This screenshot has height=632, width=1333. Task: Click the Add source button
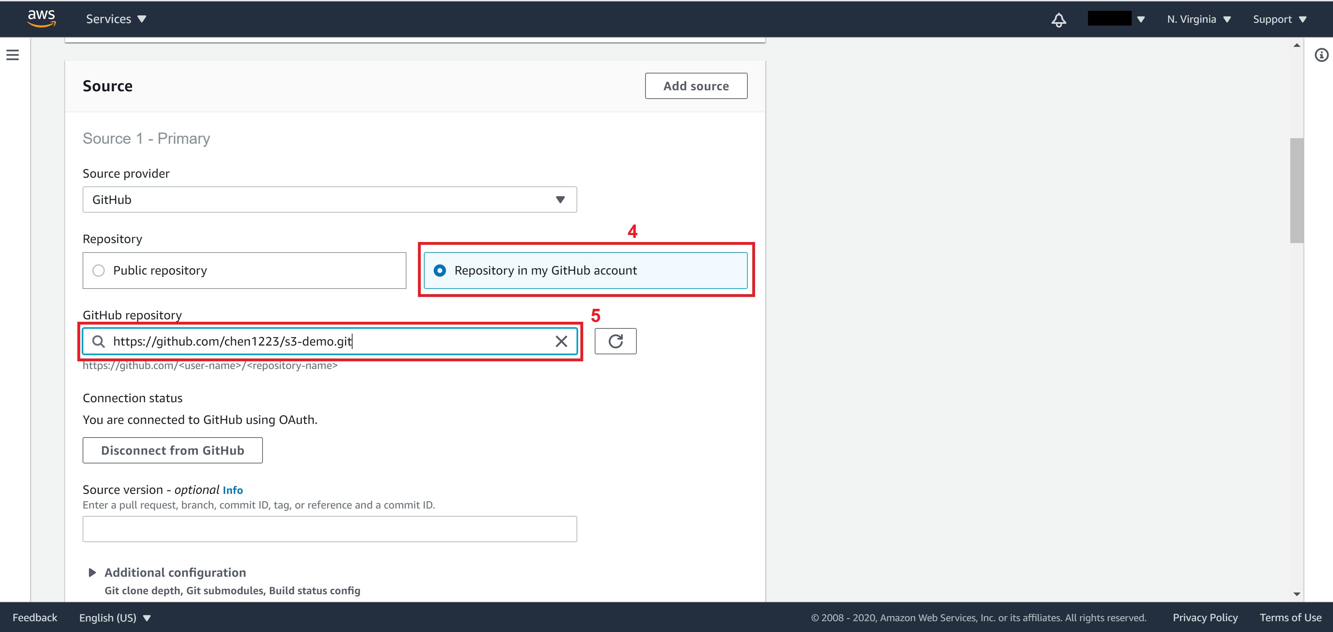click(x=696, y=85)
